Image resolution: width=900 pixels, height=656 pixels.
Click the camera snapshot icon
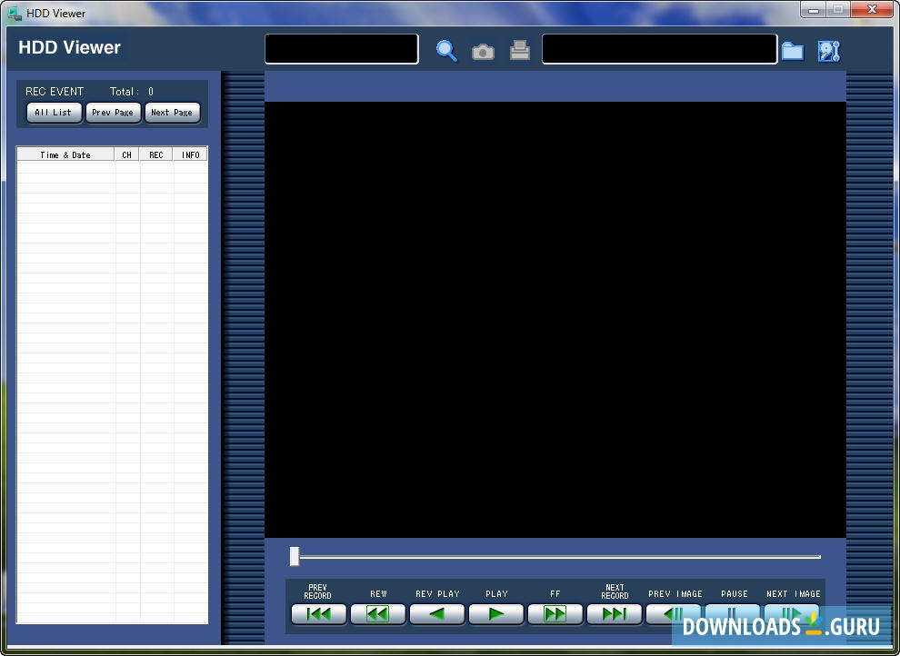pos(483,52)
